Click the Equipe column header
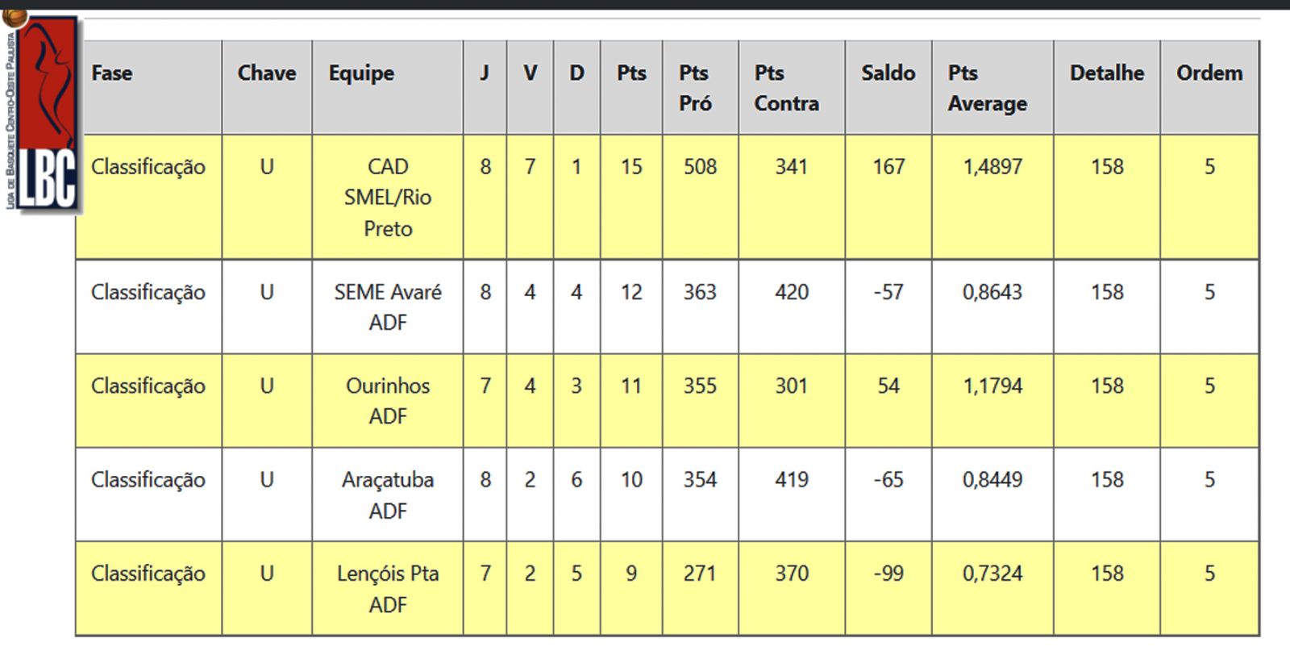This screenshot has width=1290, height=651. click(361, 73)
